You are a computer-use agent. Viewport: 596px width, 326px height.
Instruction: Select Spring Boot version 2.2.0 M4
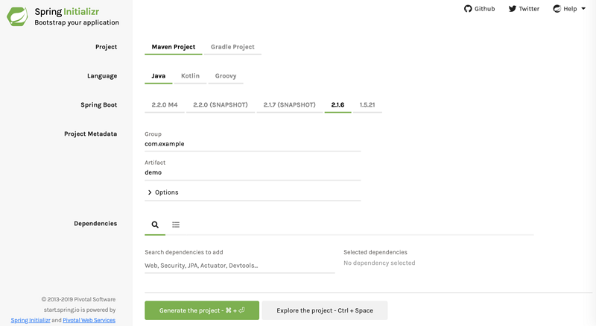[165, 105]
